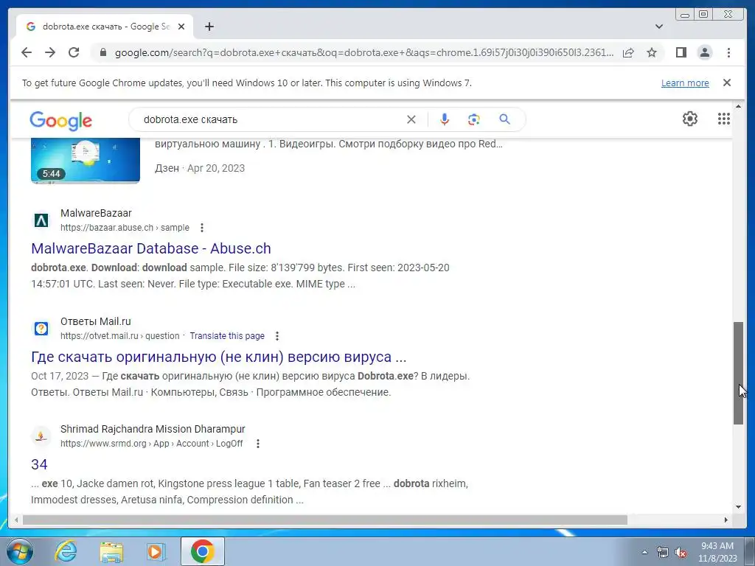Image resolution: width=755 pixels, height=566 pixels.
Task: Open the Windows Start menu
Action: (x=18, y=552)
